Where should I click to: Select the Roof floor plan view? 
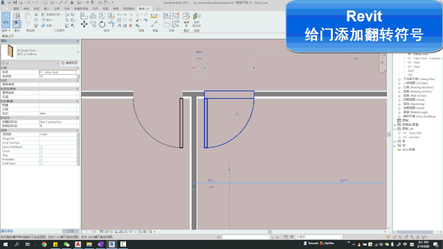pos(410,71)
